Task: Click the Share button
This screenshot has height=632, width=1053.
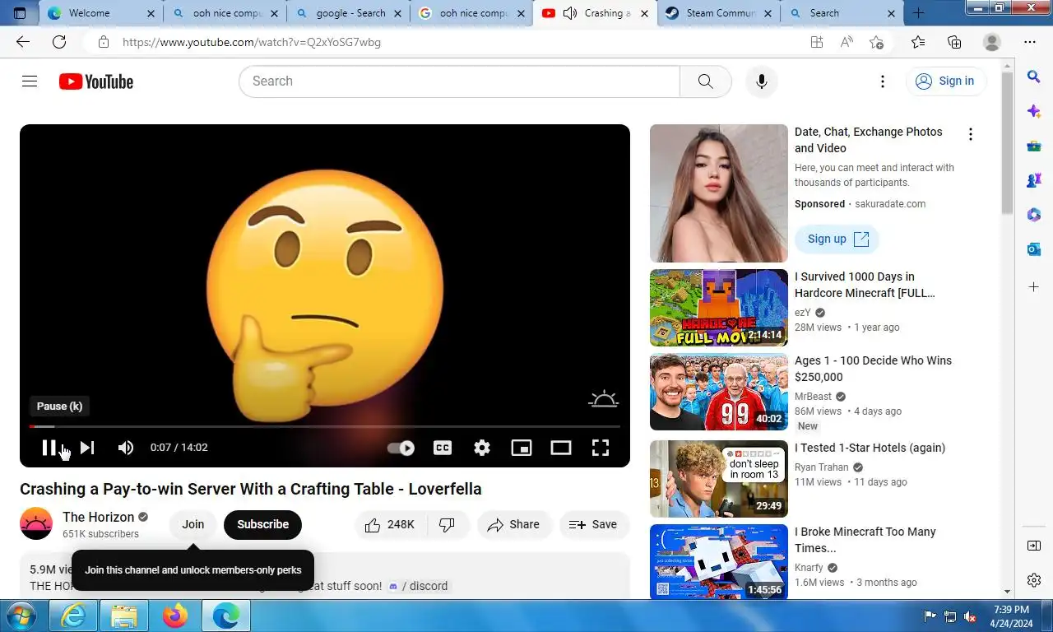Action: point(513,524)
